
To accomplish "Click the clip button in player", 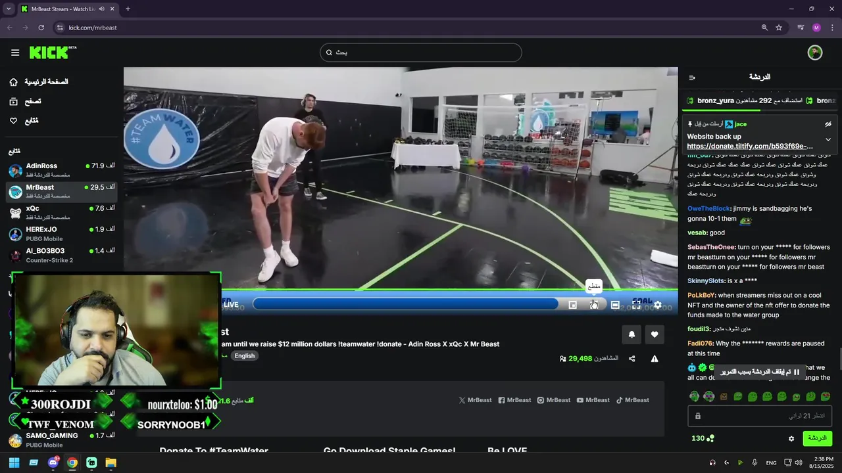I will [594, 305].
